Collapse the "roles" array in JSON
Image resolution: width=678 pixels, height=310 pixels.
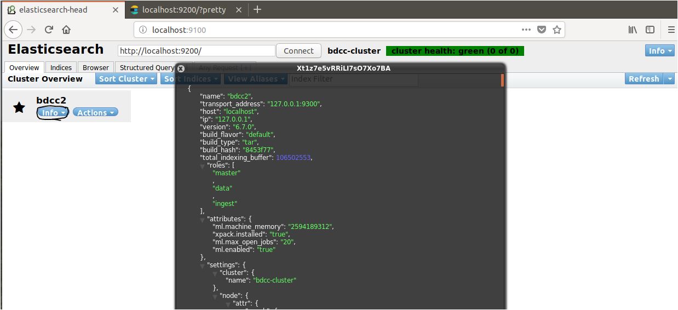203,166
